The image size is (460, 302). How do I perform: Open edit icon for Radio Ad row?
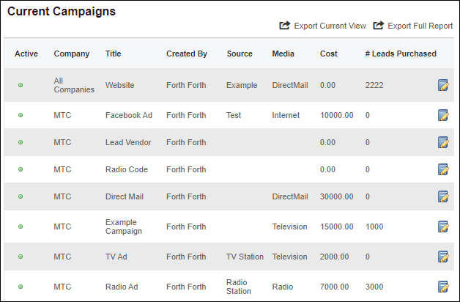tap(442, 287)
